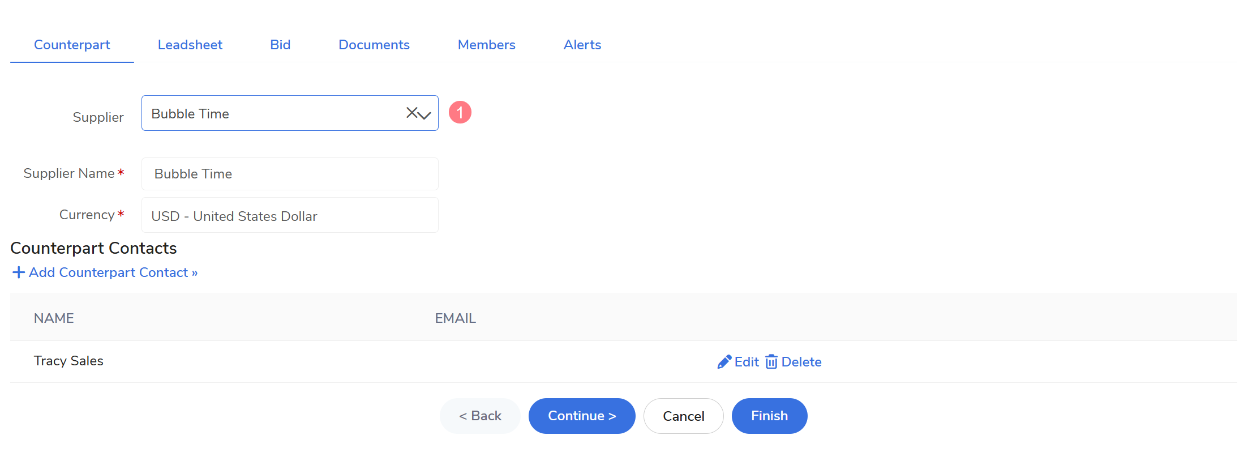Clear the Supplier selection with X icon
Image resolution: width=1248 pixels, height=465 pixels.
click(411, 113)
